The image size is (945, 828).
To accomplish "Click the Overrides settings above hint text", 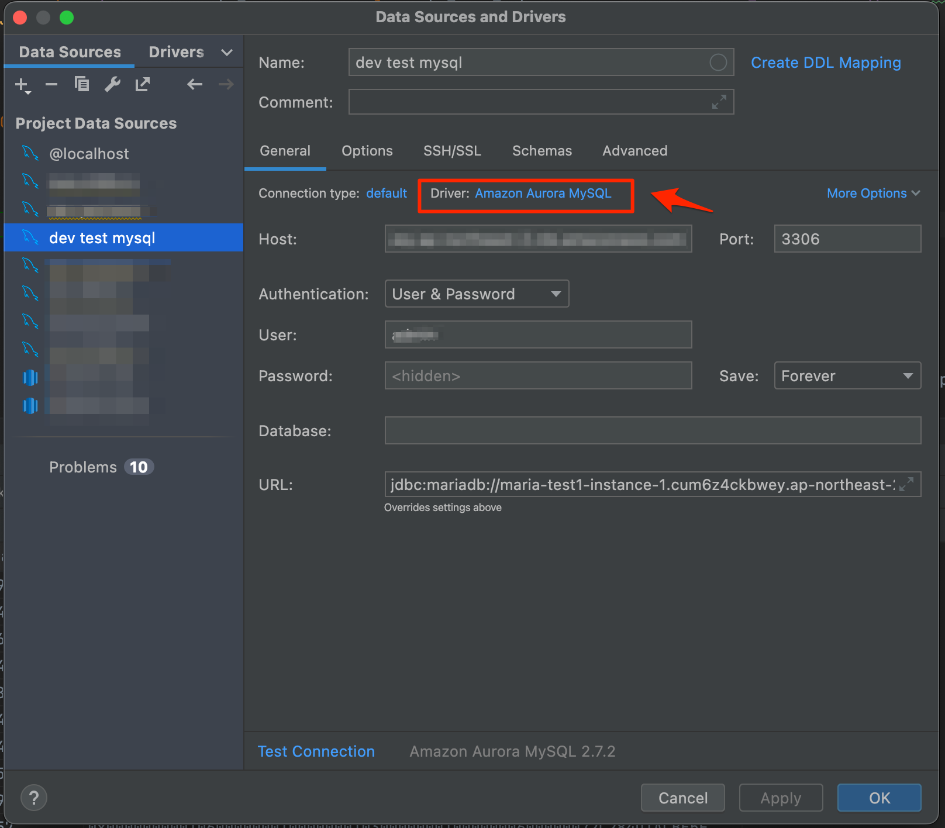I will [x=443, y=507].
